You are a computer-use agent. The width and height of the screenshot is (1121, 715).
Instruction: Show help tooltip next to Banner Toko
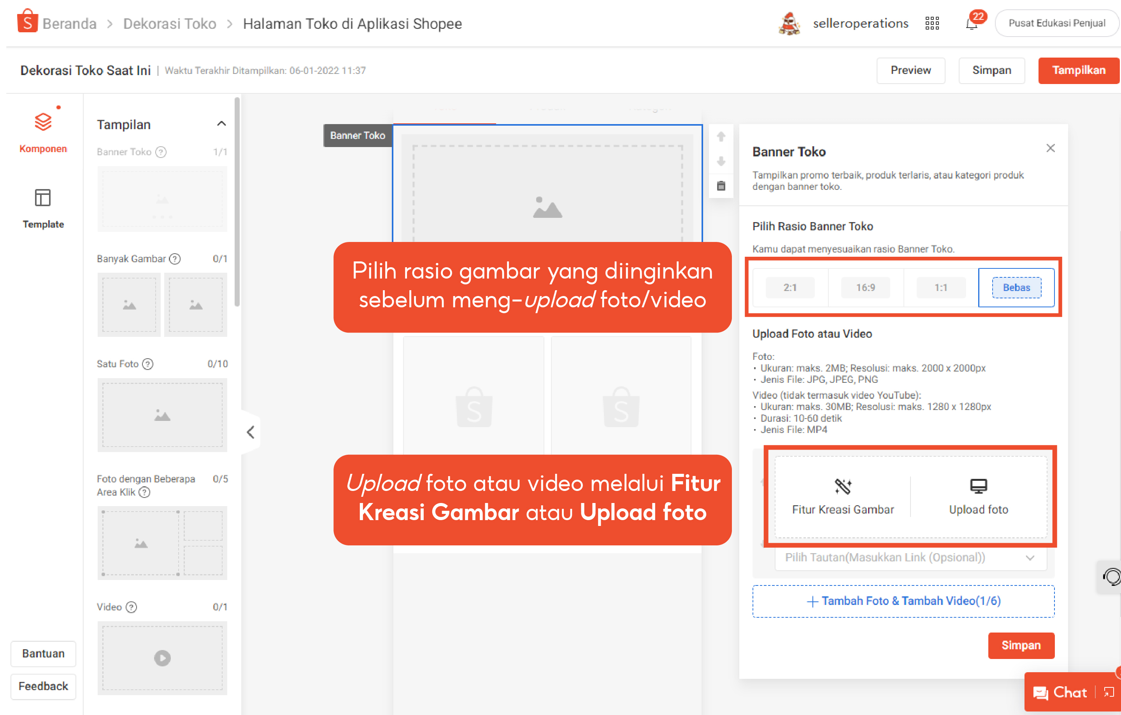(161, 152)
